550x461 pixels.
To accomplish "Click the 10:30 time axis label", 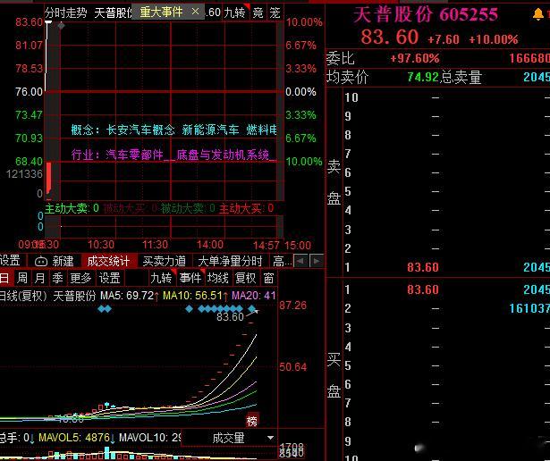I will click(101, 245).
